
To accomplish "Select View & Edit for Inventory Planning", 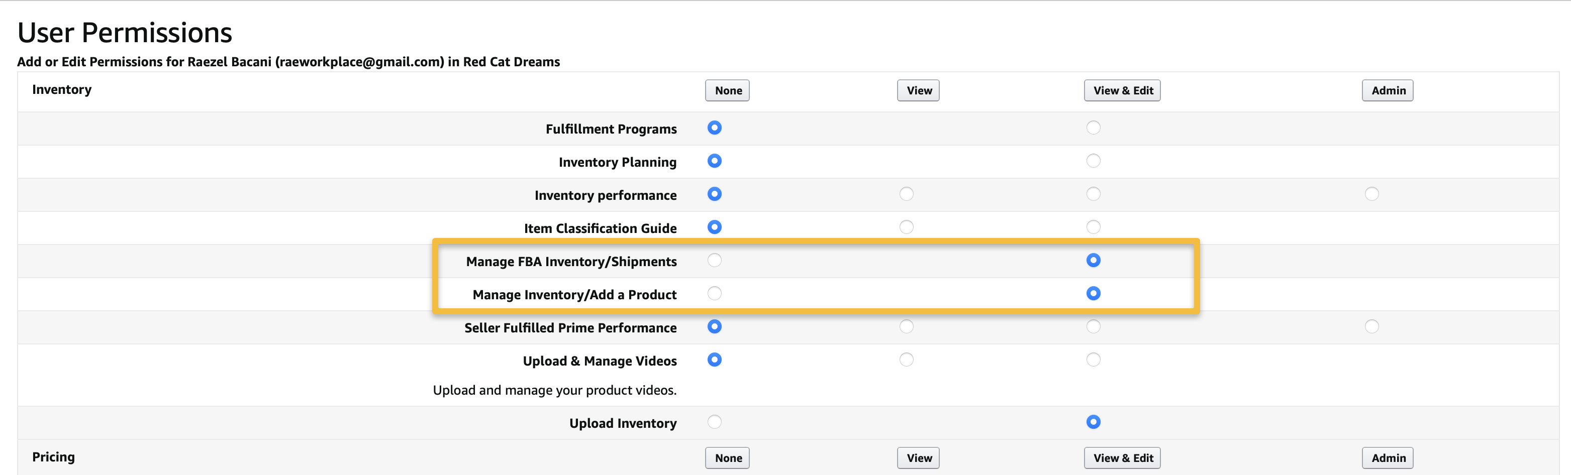I will (1094, 161).
